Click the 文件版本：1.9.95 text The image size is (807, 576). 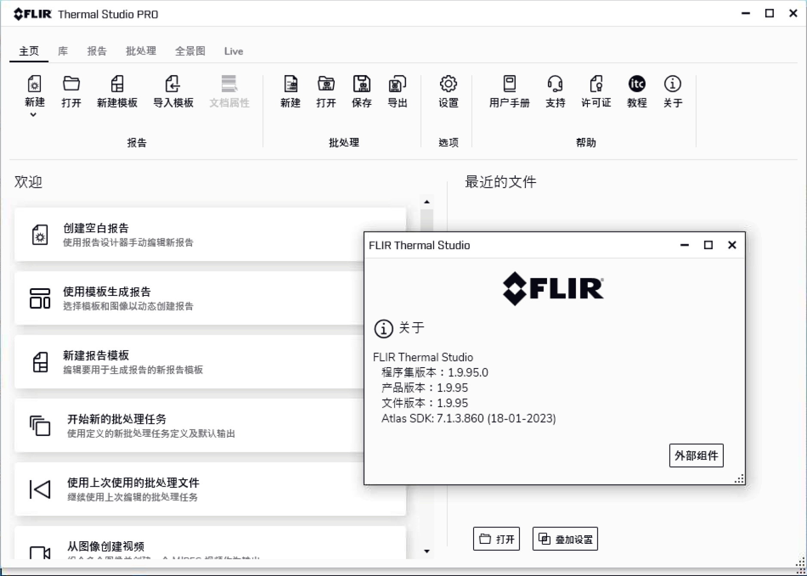pyautogui.click(x=425, y=403)
